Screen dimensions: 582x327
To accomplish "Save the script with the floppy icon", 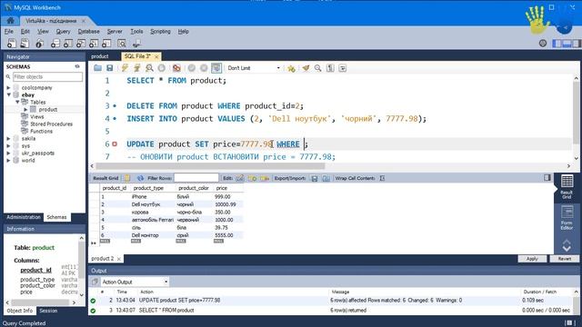I will tap(109, 68).
